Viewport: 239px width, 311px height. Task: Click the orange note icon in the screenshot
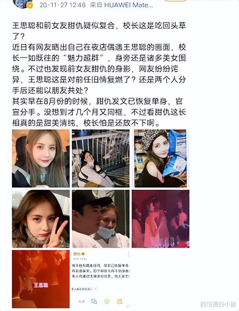(119, 301)
